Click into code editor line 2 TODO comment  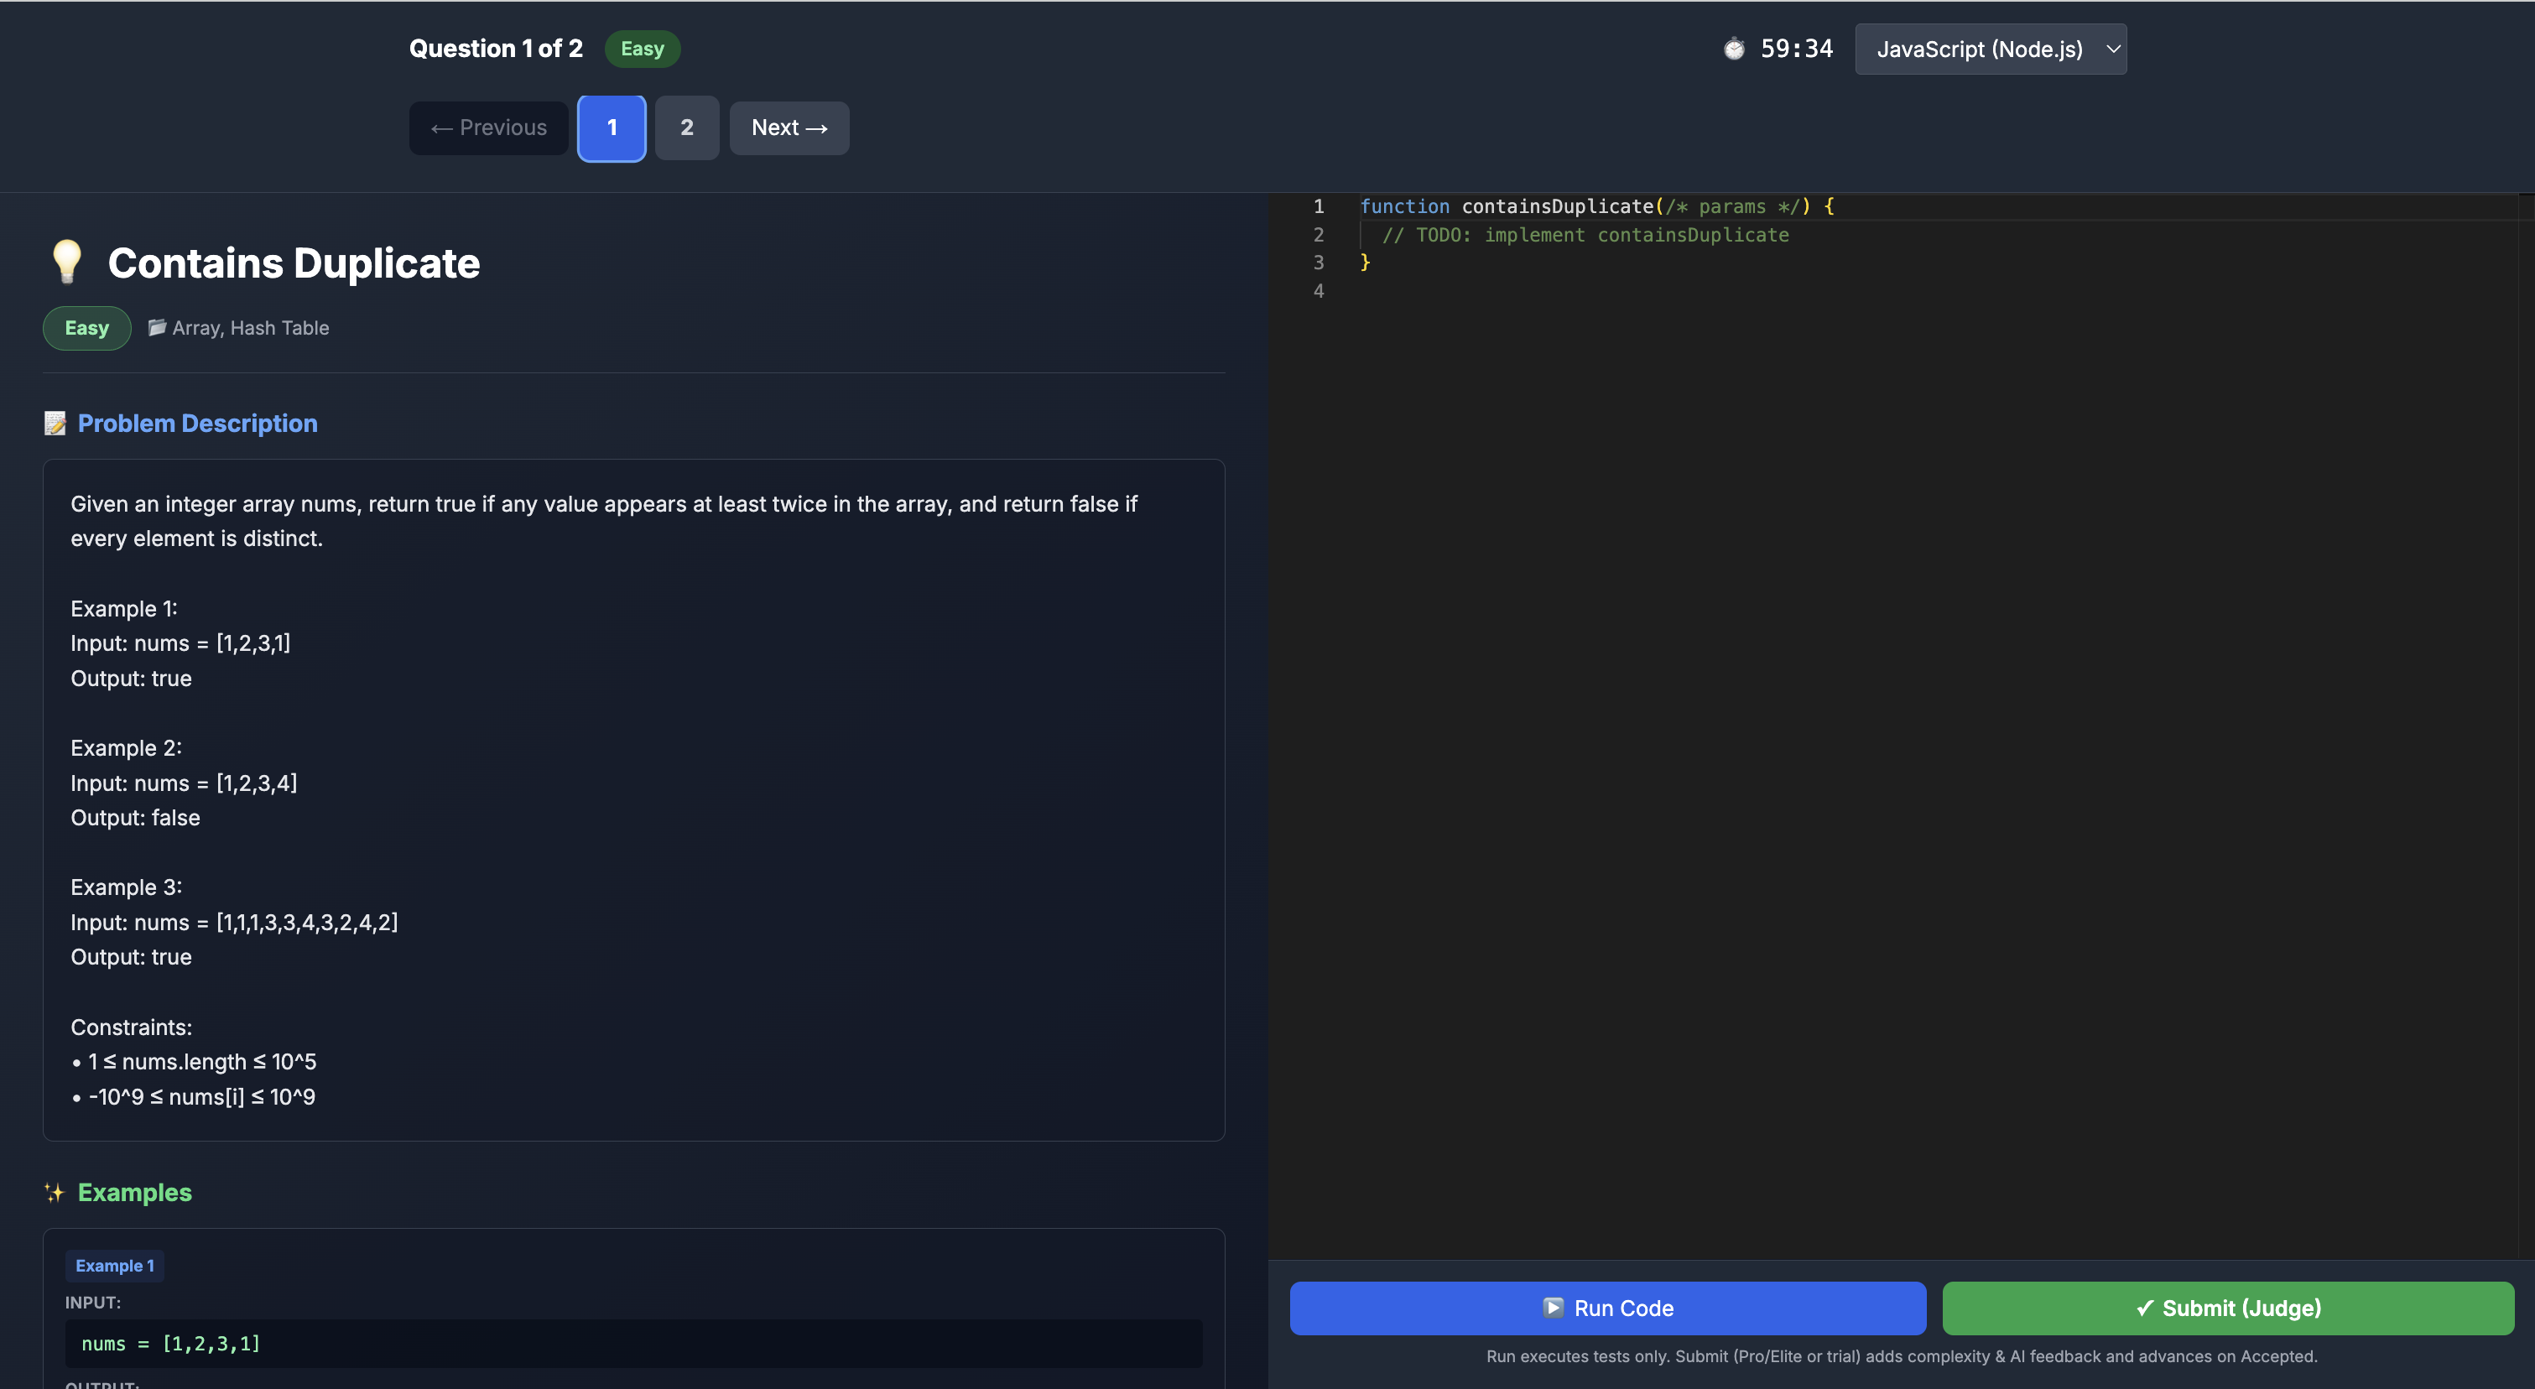click(1585, 235)
